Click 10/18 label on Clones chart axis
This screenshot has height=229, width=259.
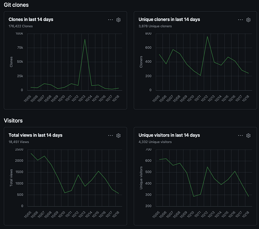(x=116, y=98)
